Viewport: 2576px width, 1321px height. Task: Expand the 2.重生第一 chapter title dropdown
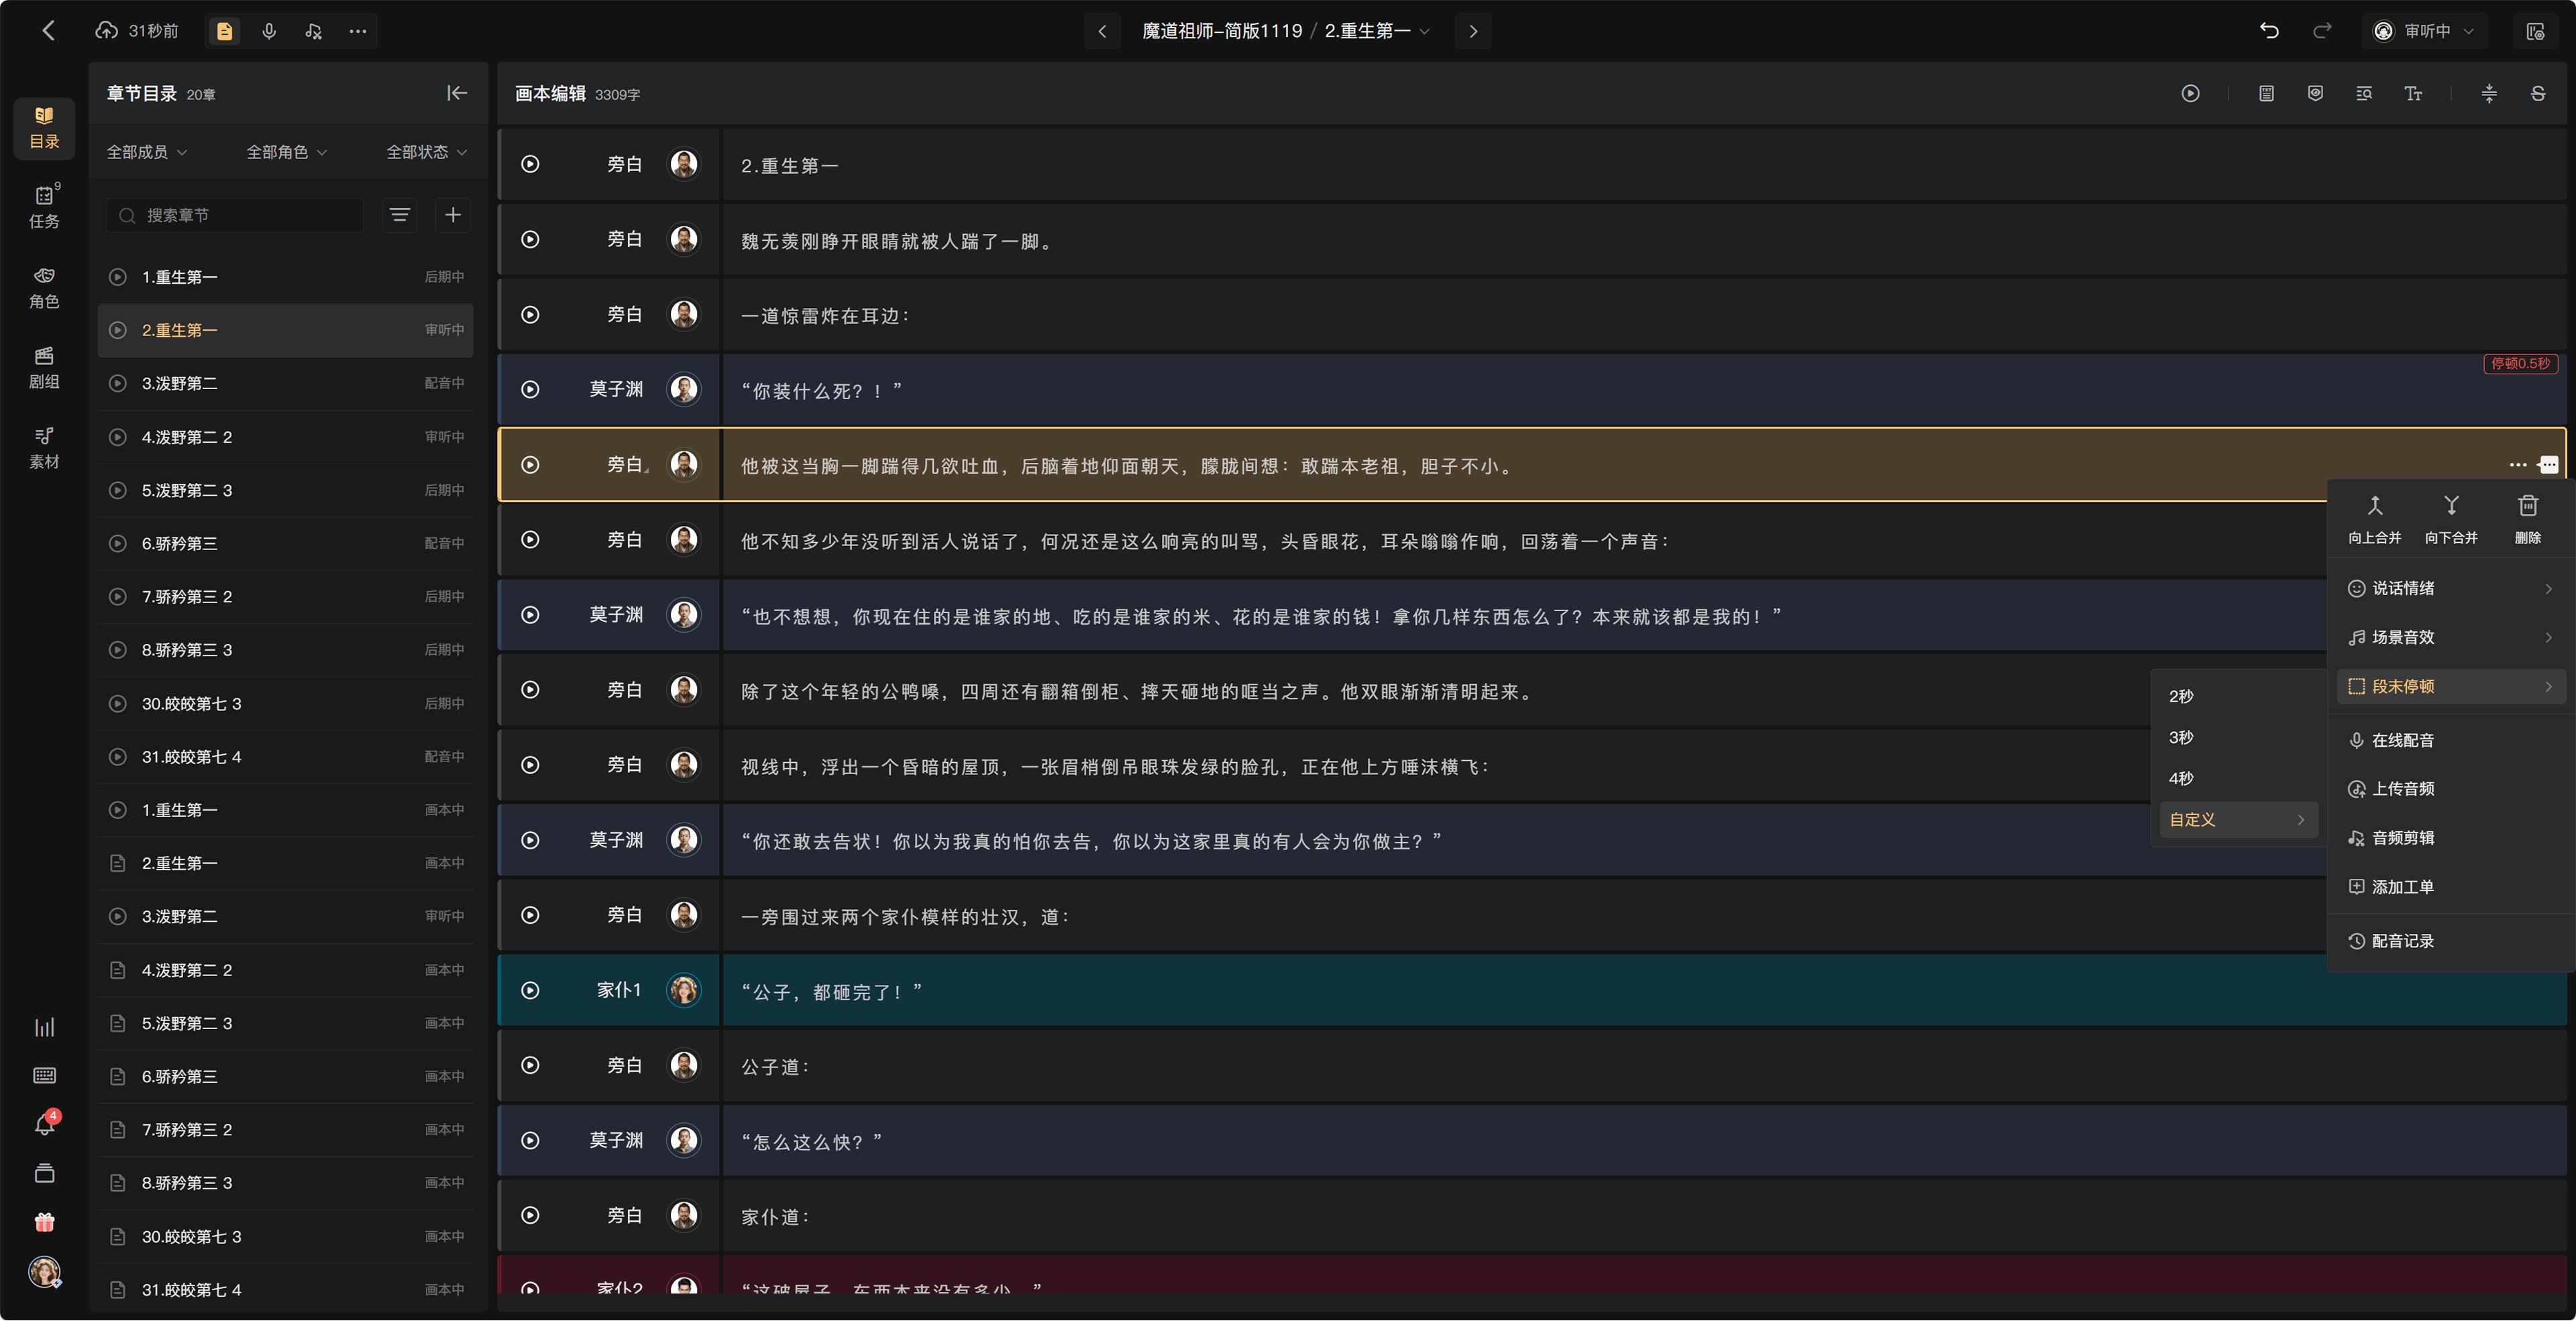1377,31
